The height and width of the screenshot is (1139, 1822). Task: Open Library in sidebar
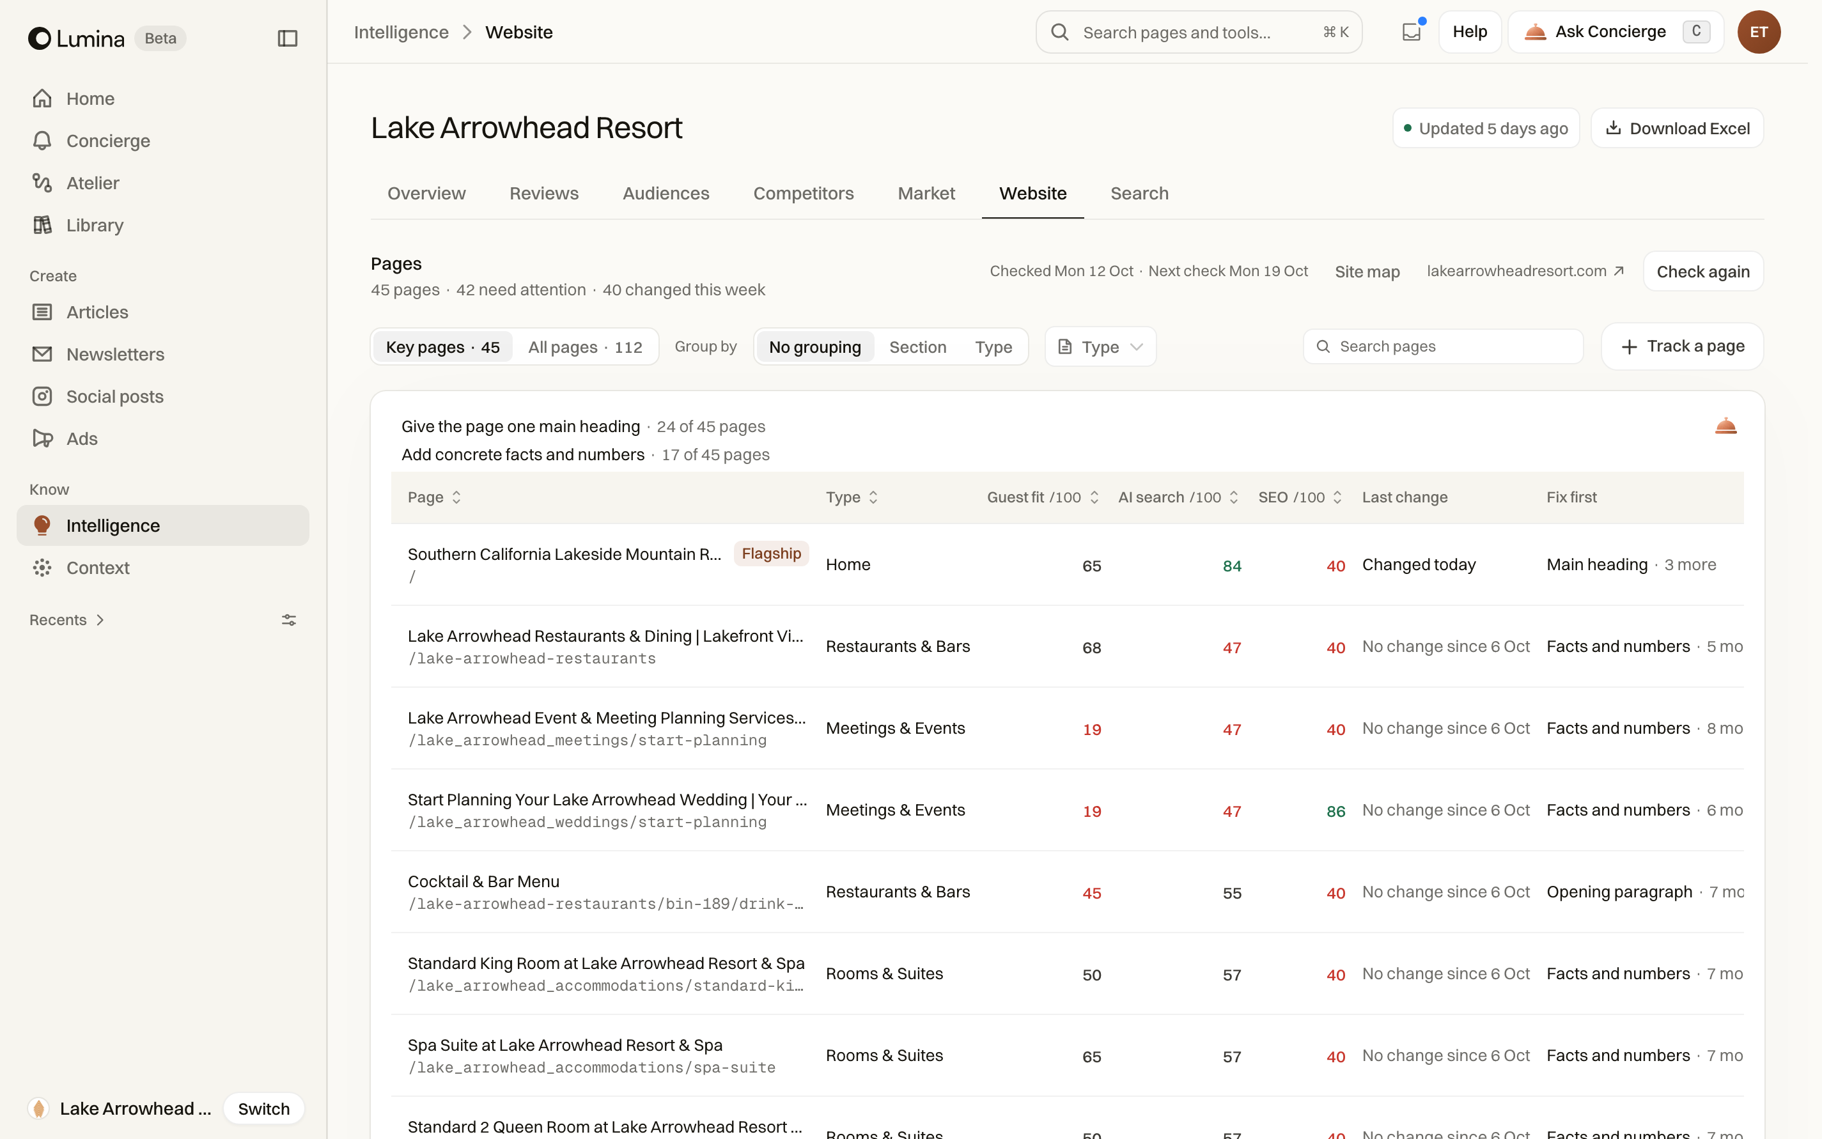(x=163, y=224)
